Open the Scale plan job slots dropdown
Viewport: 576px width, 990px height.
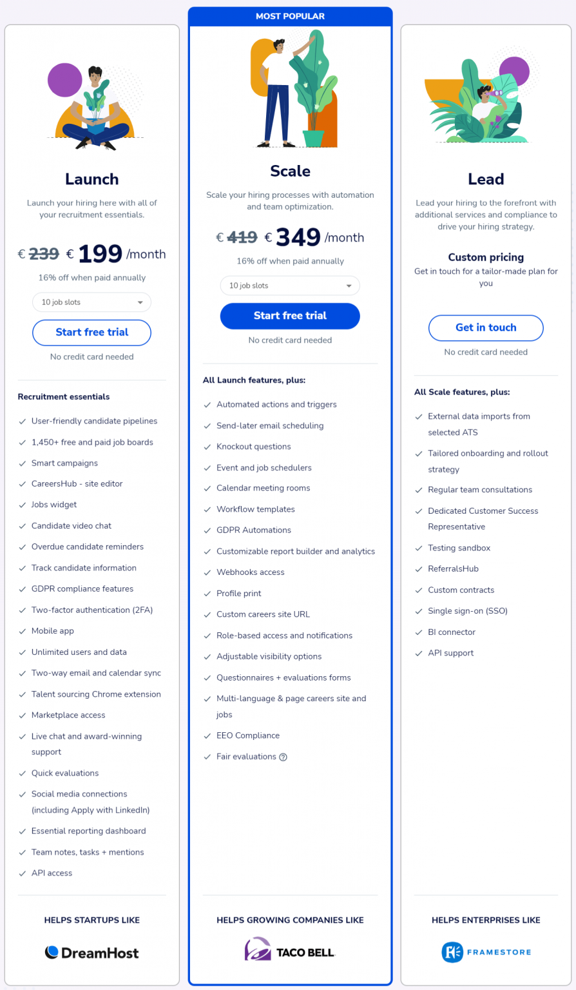290,286
